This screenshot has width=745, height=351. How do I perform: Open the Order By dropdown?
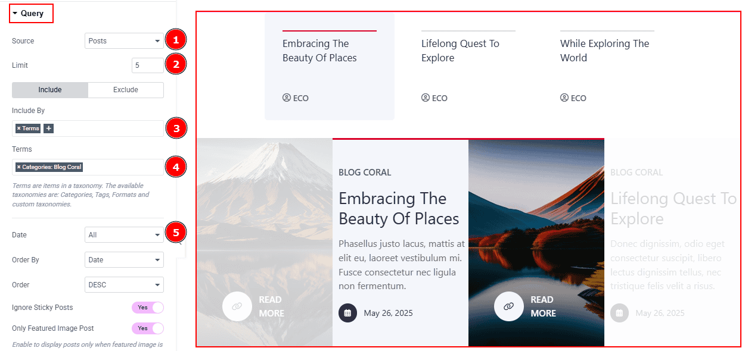point(124,260)
